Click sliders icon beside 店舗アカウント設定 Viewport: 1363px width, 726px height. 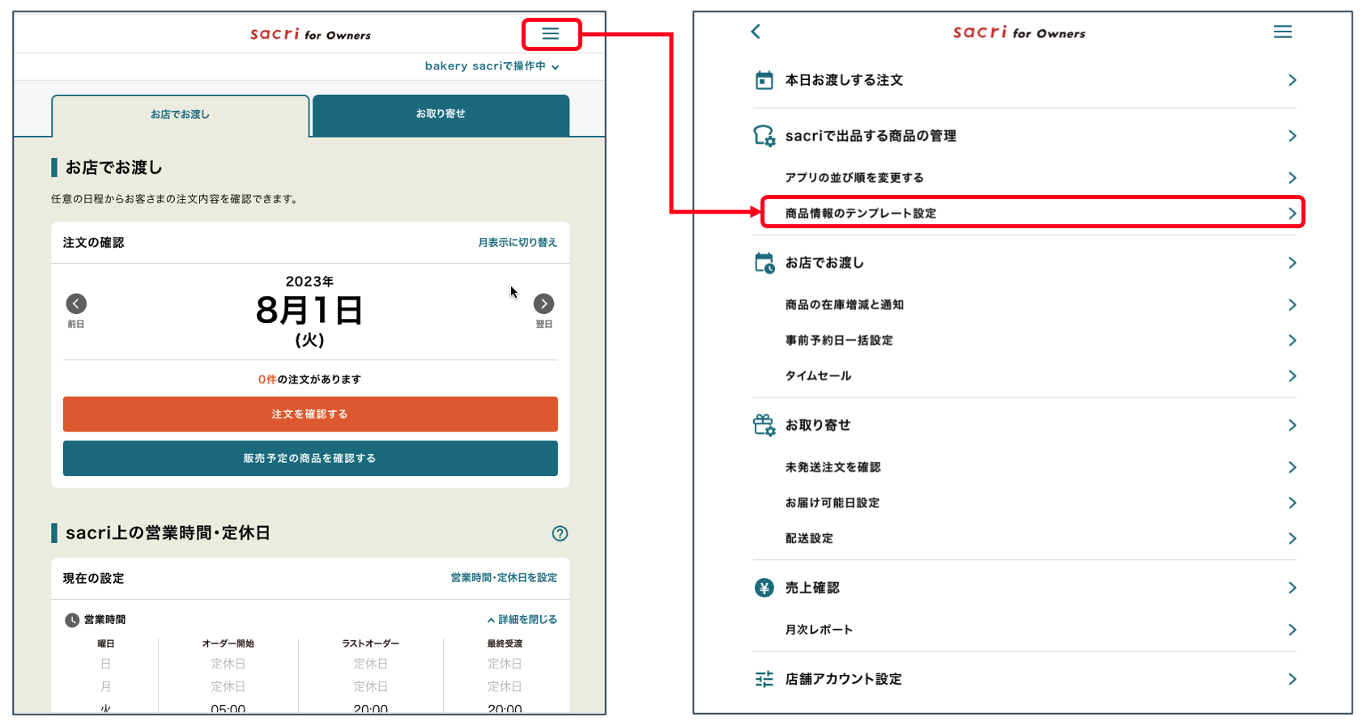point(764,679)
